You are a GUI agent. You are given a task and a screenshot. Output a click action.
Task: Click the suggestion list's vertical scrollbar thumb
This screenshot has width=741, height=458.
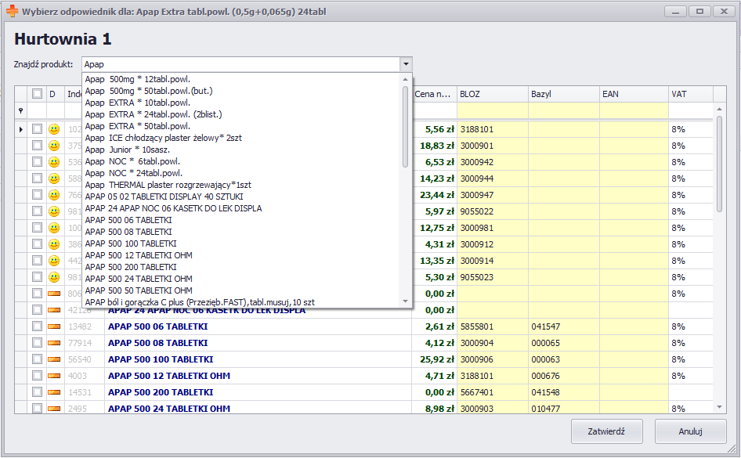pos(406,125)
